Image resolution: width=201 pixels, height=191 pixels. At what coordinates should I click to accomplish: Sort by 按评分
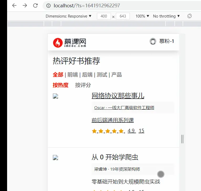[83, 85]
